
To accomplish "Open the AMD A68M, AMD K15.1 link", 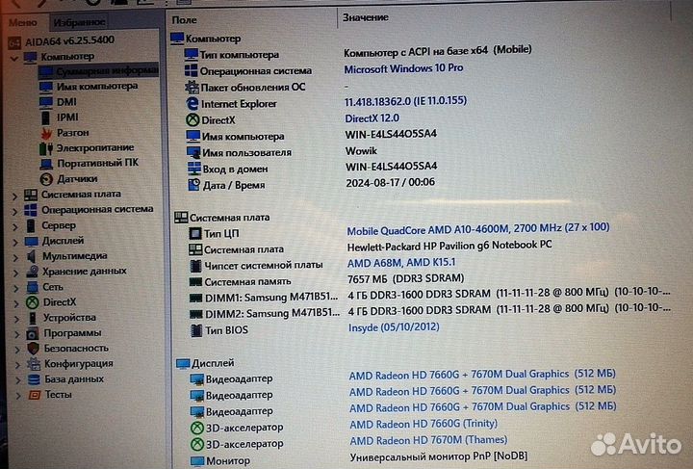I will pos(400,263).
